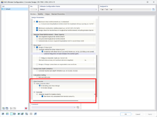The height and width of the screenshot is (117, 157).
Task: Click the copy configuration icon below the list
Action: tap(7, 108)
